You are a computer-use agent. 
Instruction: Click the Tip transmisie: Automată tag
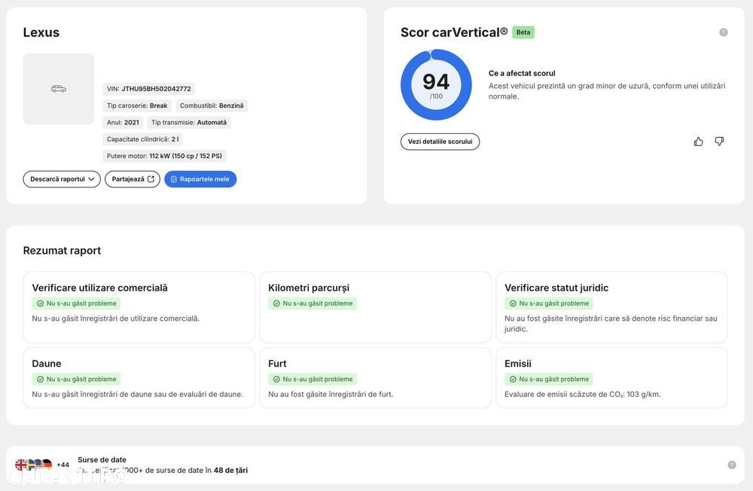[x=189, y=123]
